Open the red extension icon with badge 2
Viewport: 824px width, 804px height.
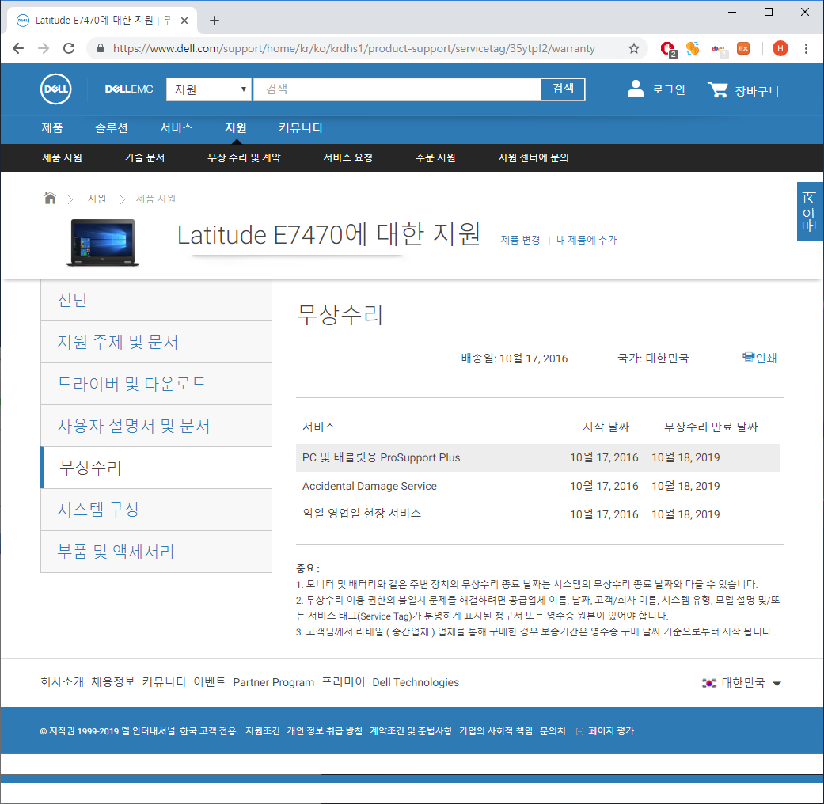(x=668, y=49)
